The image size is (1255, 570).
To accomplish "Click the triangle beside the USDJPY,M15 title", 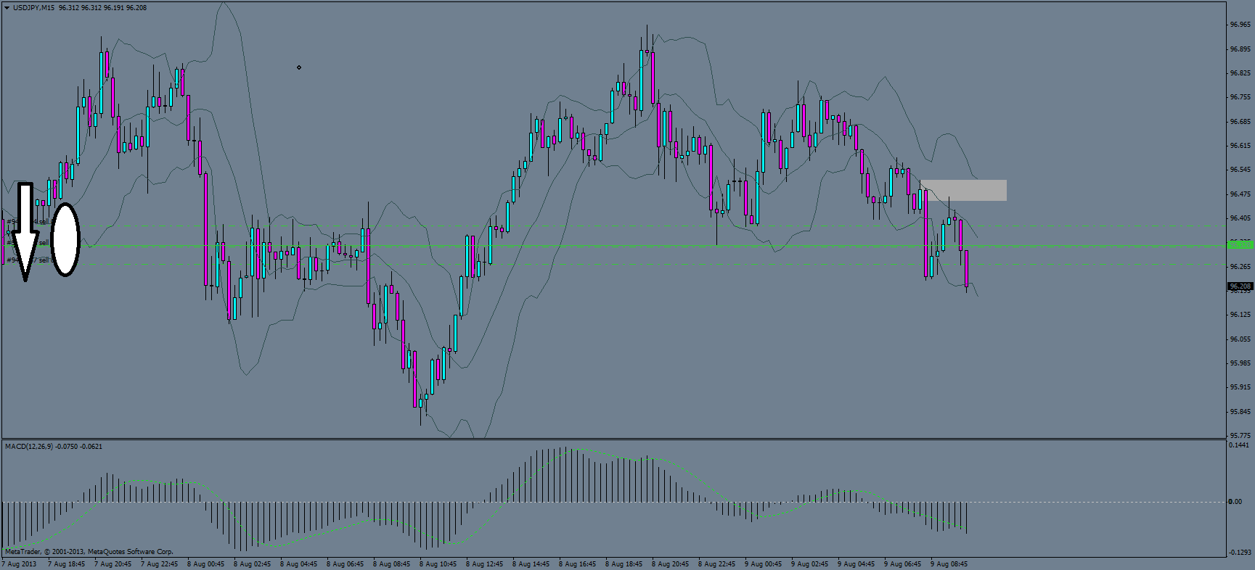I will click(x=7, y=7).
